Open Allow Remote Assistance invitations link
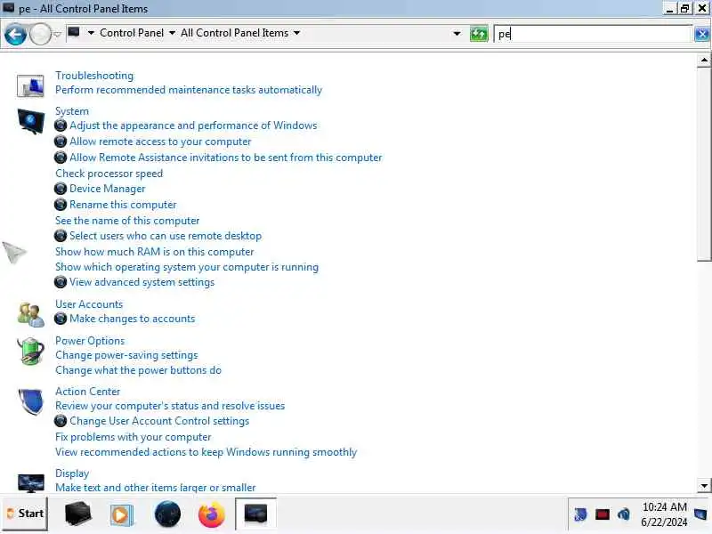Viewport: 712px width, 534px height. pyautogui.click(x=226, y=158)
